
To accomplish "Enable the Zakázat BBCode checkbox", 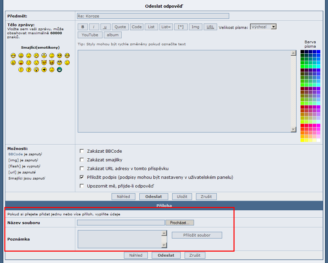I will pos(82,151).
